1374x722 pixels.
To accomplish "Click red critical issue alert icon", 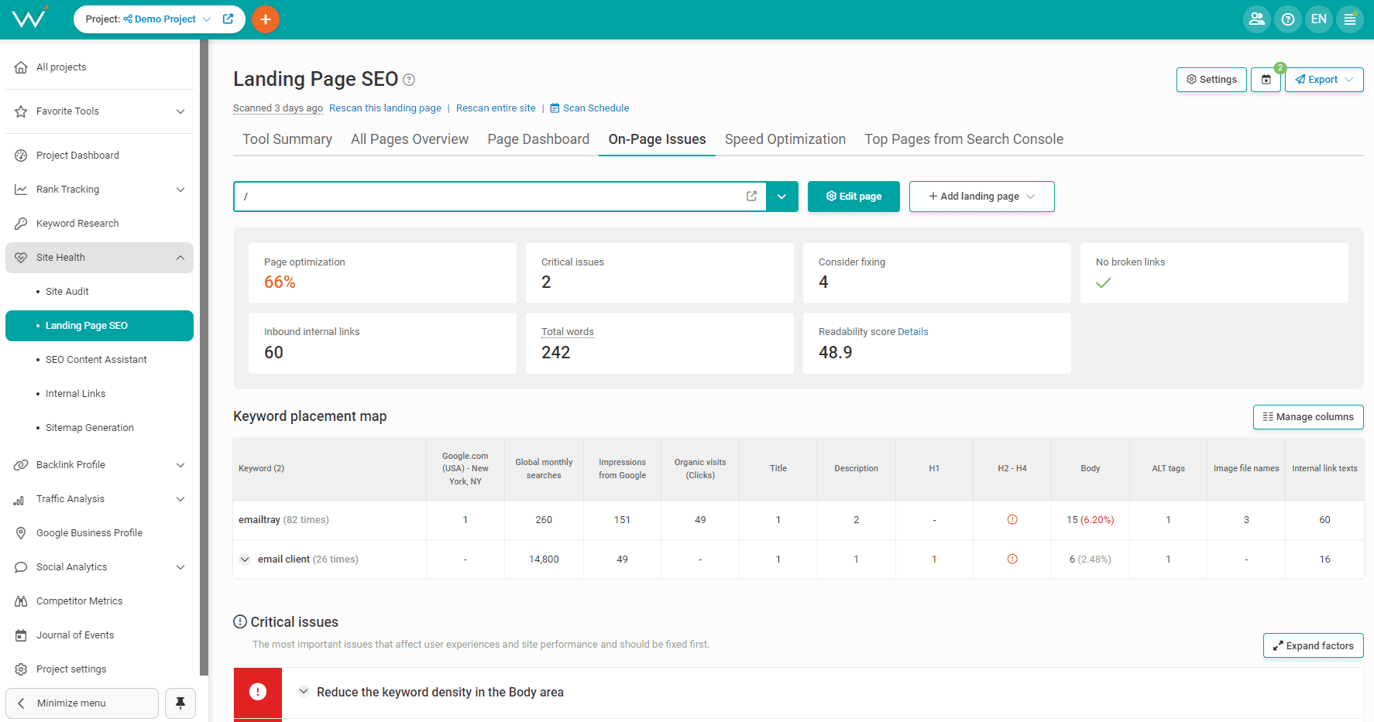I will [258, 692].
